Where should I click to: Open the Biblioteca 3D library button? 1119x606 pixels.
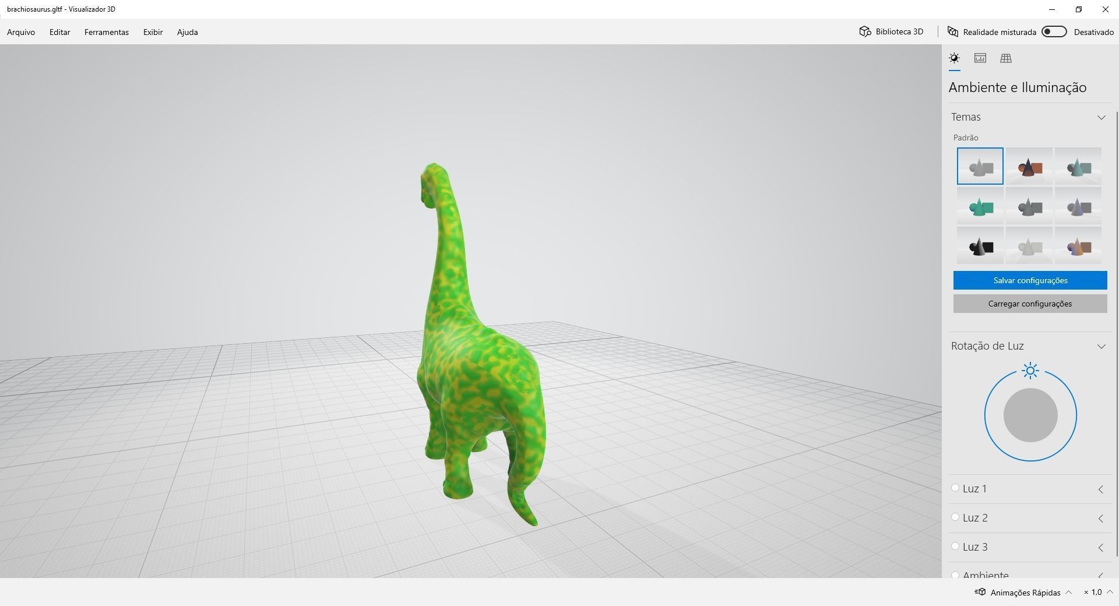[x=891, y=31]
